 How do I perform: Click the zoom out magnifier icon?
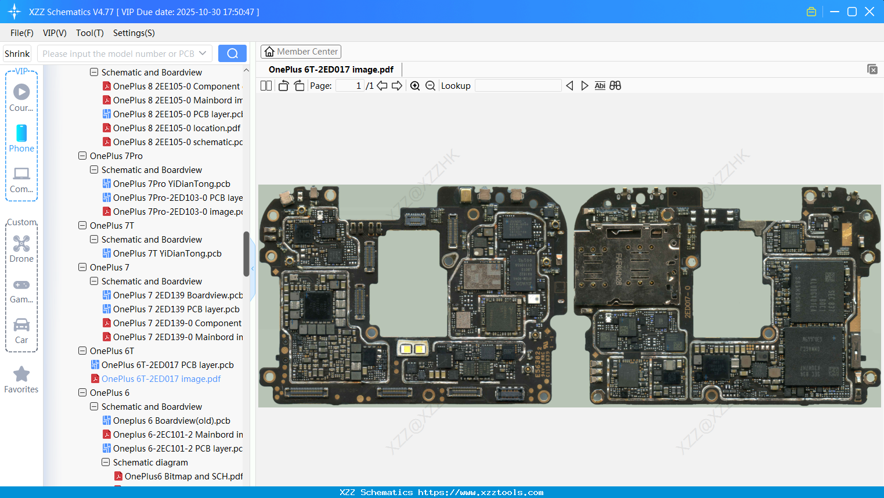[430, 86]
